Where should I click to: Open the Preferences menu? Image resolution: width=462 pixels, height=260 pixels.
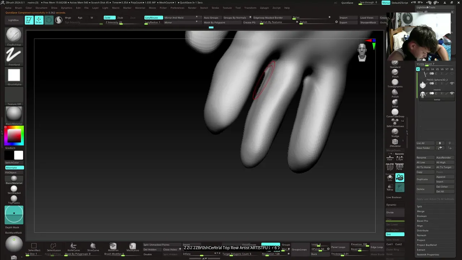177,8
